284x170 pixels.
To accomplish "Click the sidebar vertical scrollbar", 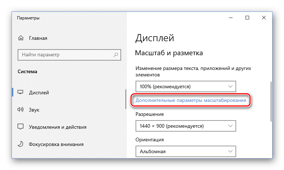I will click(126, 99).
